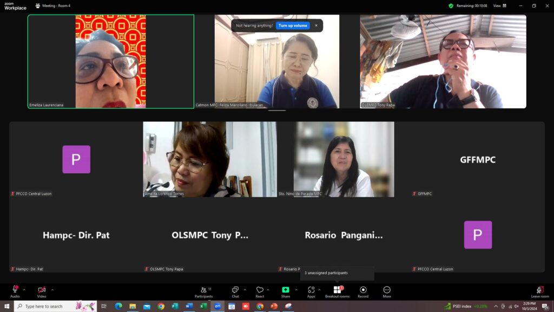Expand audio options arrow beside Audio
The height and width of the screenshot is (312, 554).
pyautogui.click(x=24, y=290)
